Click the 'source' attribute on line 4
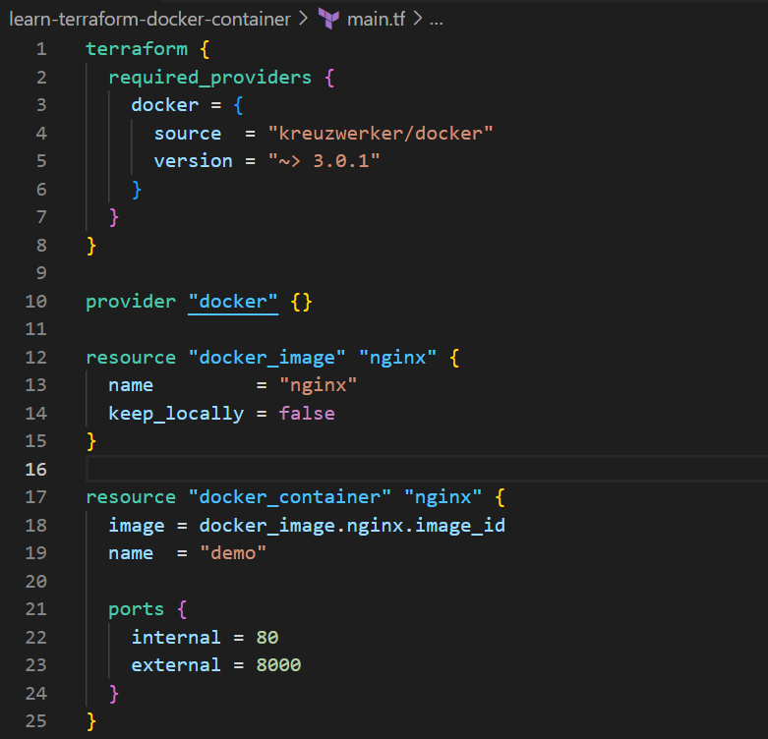The width and height of the screenshot is (768, 739). [x=188, y=133]
